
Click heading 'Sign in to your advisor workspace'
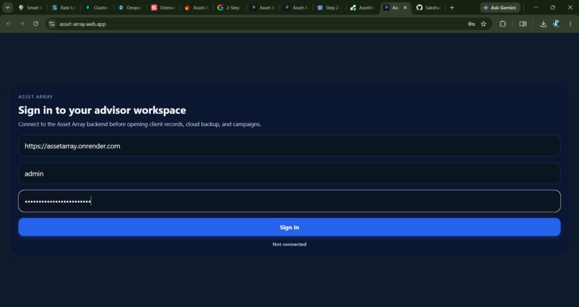tap(102, 110)
